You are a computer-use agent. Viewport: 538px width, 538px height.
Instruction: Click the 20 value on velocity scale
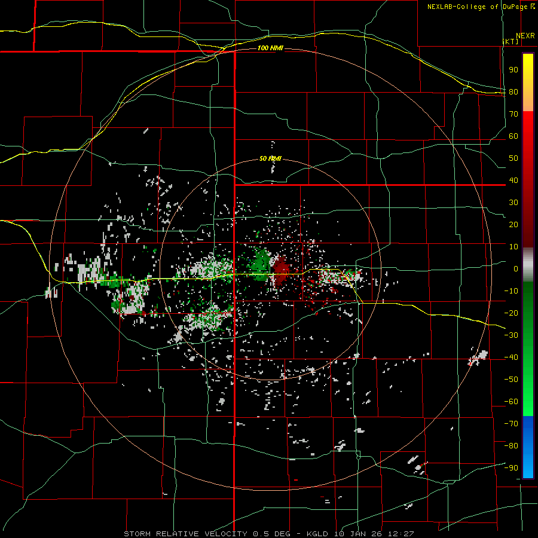tap(513, 224)
